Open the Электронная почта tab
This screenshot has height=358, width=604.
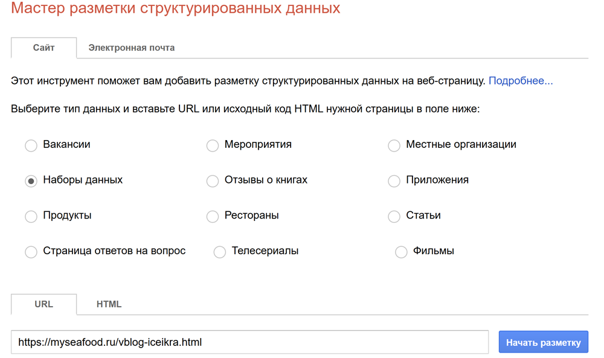(132, 48)
